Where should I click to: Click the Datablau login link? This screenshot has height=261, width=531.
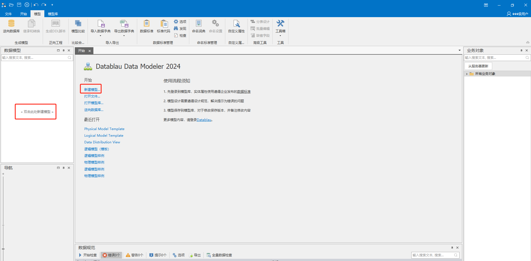[204, 120]
